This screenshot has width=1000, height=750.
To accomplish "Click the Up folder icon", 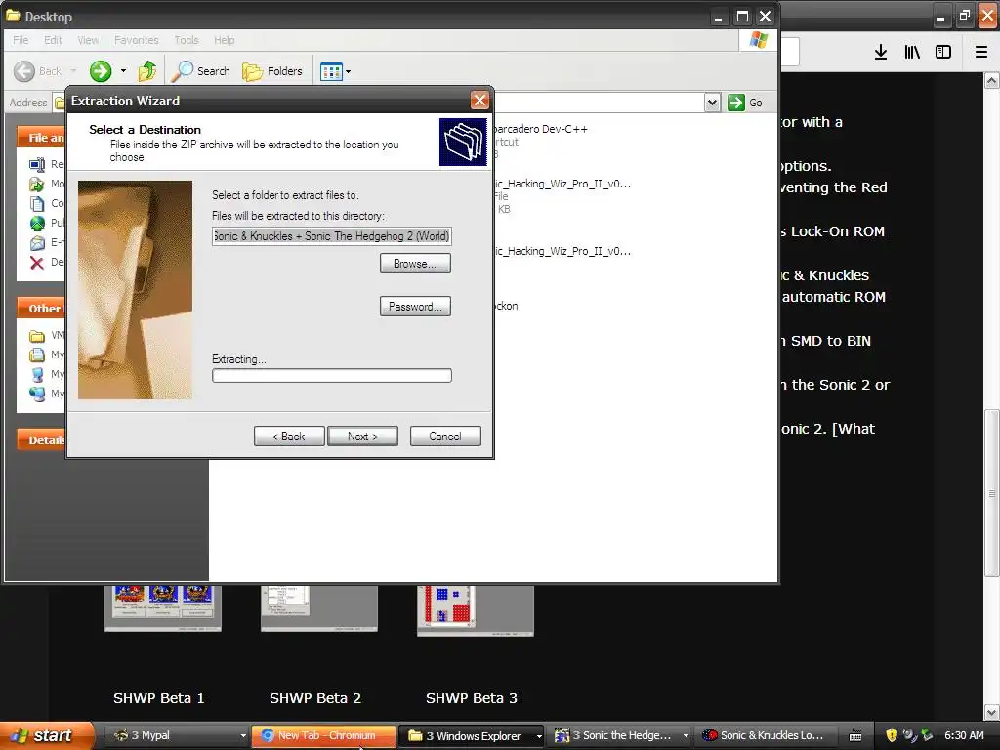I will 147,70.
